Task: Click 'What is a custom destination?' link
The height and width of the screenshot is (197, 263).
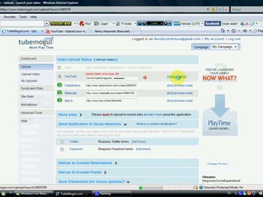Action: pos(156,124)
